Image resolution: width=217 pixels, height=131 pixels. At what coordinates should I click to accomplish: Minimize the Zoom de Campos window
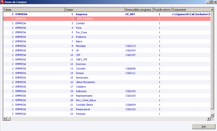click(208, 2)
